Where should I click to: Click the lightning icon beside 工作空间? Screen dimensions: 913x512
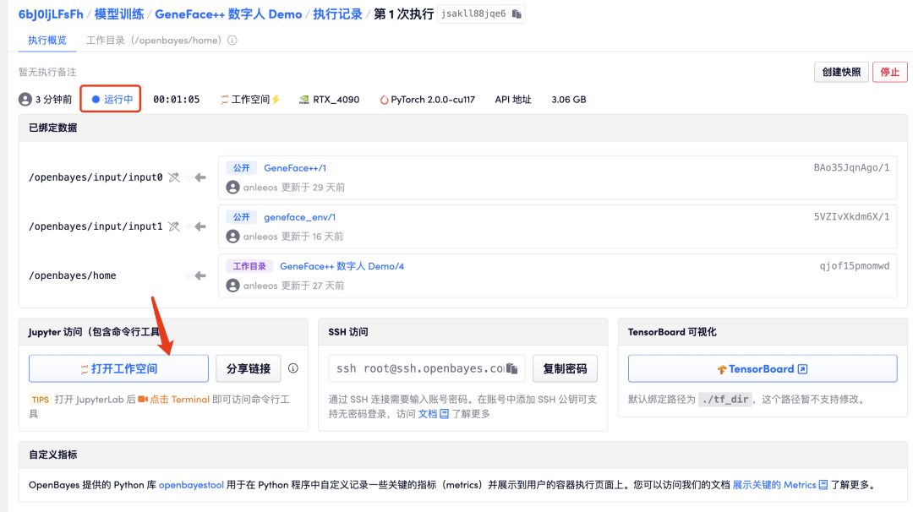276,100
